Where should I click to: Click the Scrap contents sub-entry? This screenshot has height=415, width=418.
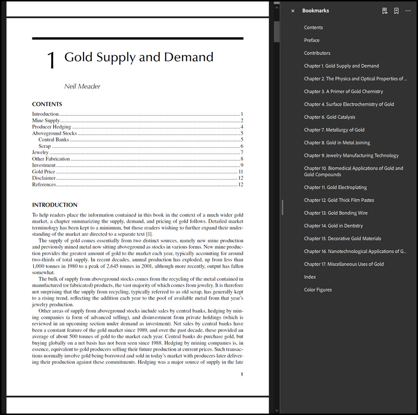(x=141, y=146)
